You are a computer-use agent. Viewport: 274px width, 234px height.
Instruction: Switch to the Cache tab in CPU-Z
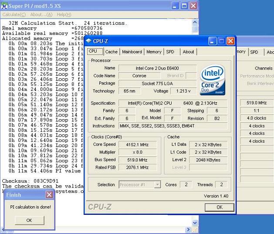pos(112,52)
